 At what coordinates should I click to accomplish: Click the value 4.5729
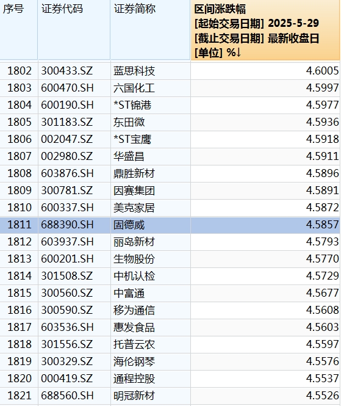[322, 276]
